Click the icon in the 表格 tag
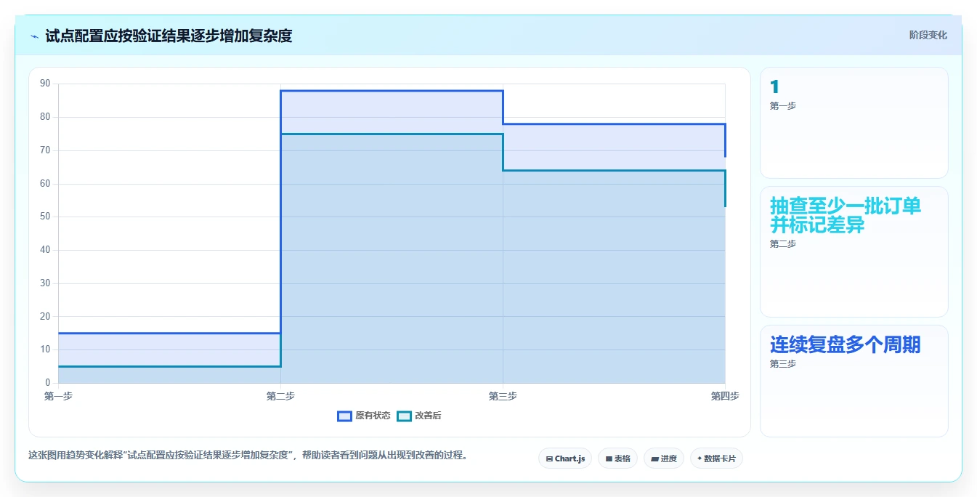The height and width of the screenshot is (497, 977). pos(609,459)
